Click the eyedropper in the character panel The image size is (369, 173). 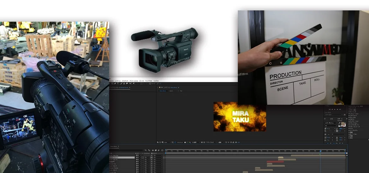[339, 123]
